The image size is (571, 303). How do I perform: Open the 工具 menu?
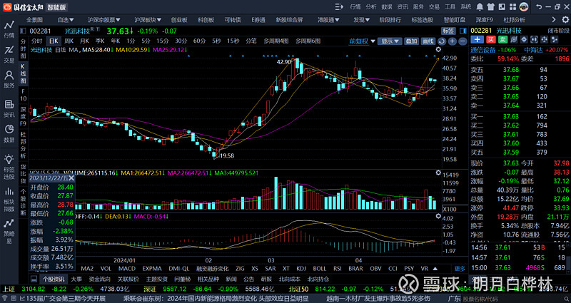(x=450, y=7)
